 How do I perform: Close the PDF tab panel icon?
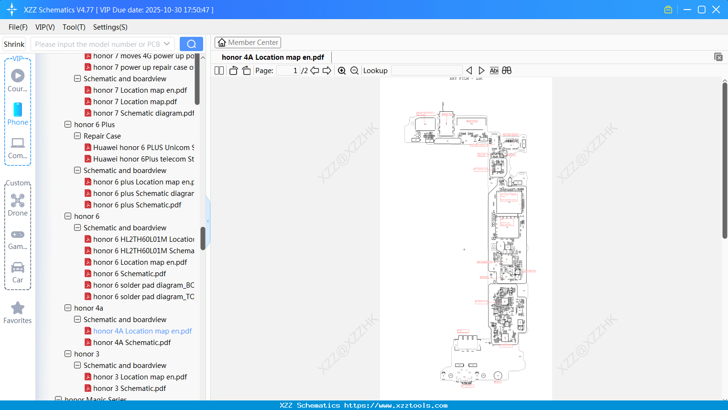click(718, 57)
